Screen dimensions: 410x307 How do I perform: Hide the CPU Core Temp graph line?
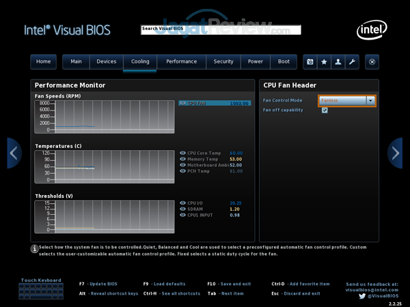click(182, 153)
